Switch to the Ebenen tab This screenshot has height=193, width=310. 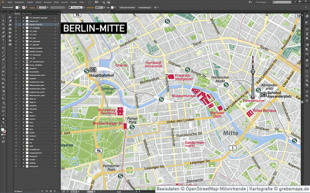(17, 14)
